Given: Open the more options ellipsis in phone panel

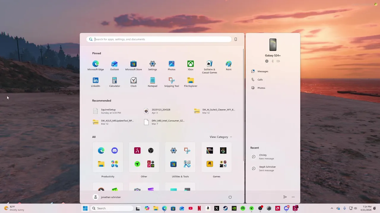Looking at the screenshot, I should 293,197.
